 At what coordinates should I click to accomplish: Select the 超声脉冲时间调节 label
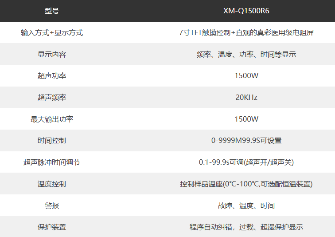[52, 162]
